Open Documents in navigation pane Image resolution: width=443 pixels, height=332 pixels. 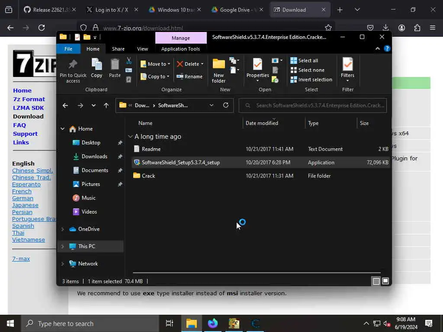(x=95, y=170)
